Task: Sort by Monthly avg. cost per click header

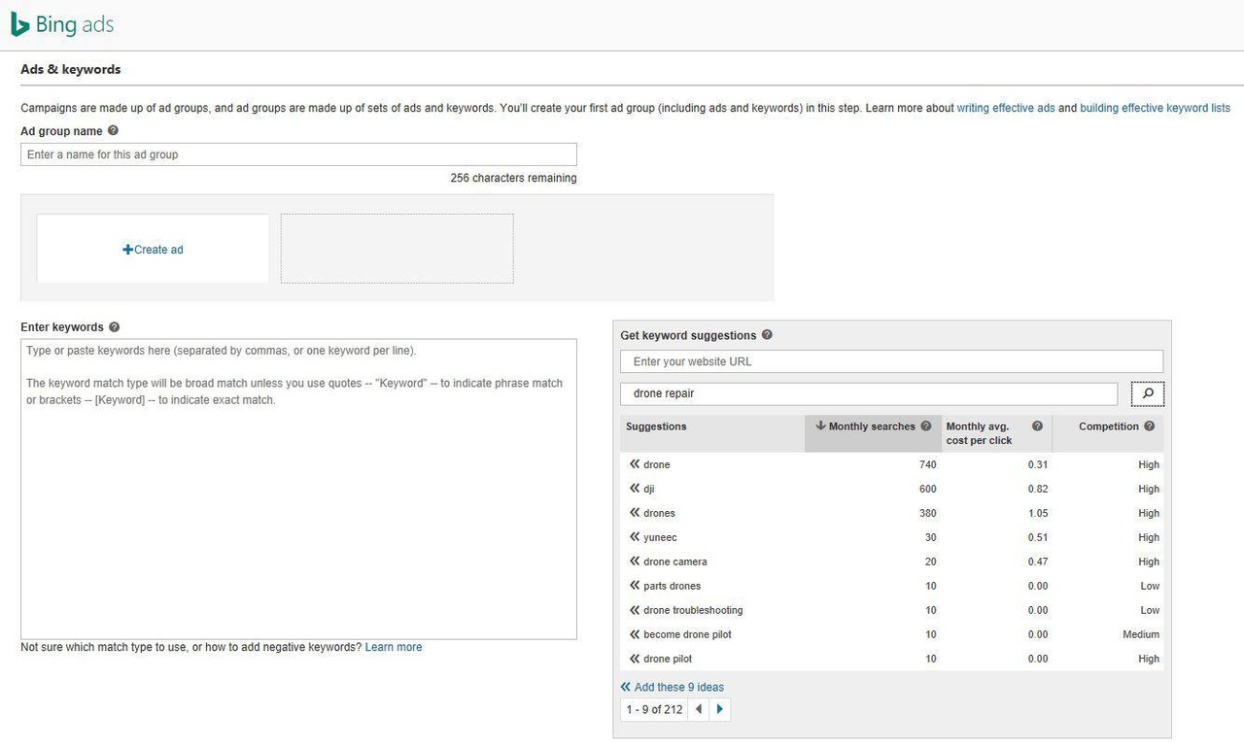Action: (x=996, y=433)
